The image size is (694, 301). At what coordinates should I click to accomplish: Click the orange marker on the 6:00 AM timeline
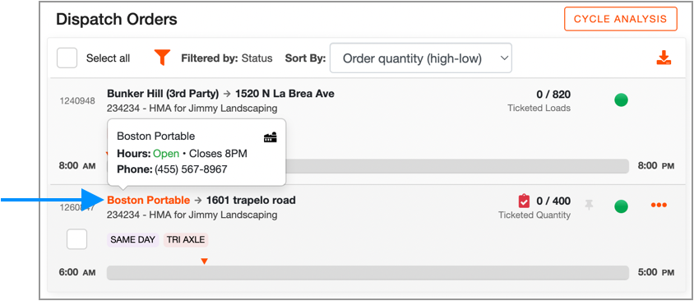coord(204,262)
